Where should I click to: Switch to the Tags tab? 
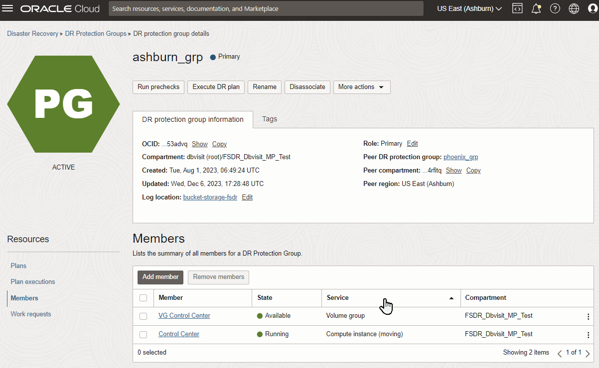pos(270,119)
